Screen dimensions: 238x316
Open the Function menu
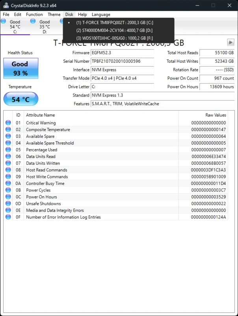pos(34,15)
